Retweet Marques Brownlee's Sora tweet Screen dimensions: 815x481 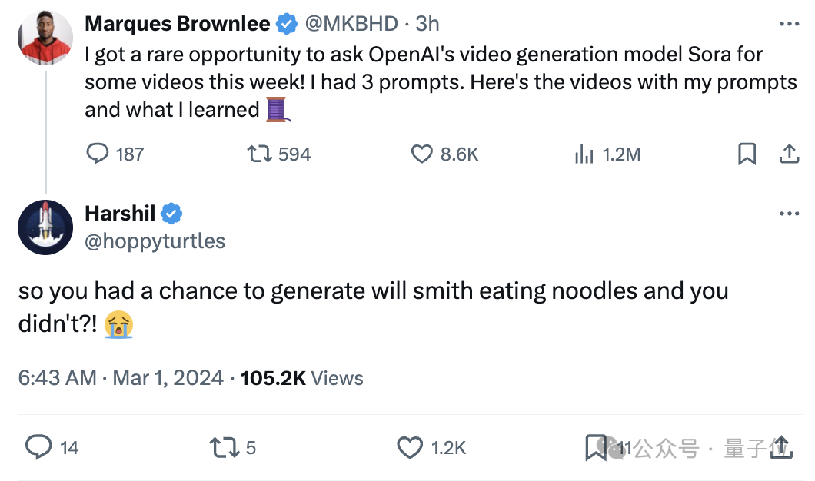(x=258, y=154)
